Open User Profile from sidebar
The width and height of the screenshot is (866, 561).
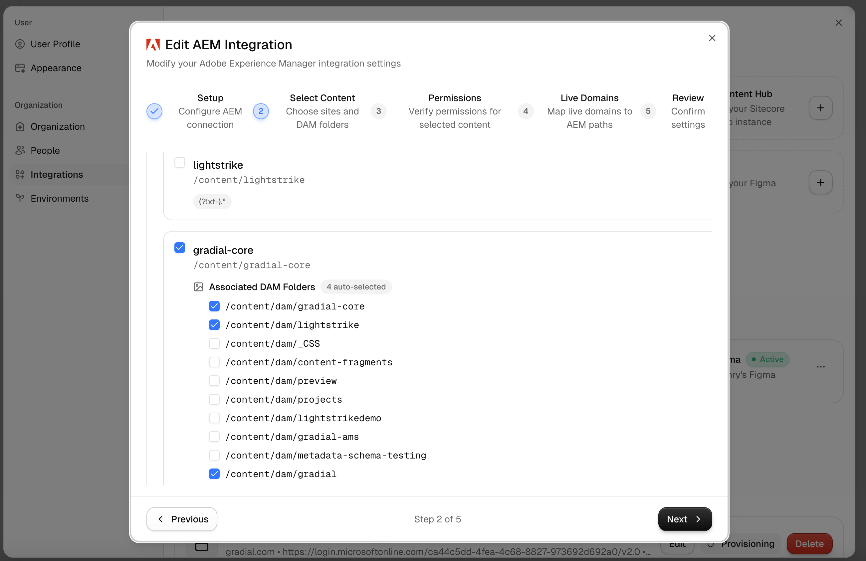pos(55,44)
